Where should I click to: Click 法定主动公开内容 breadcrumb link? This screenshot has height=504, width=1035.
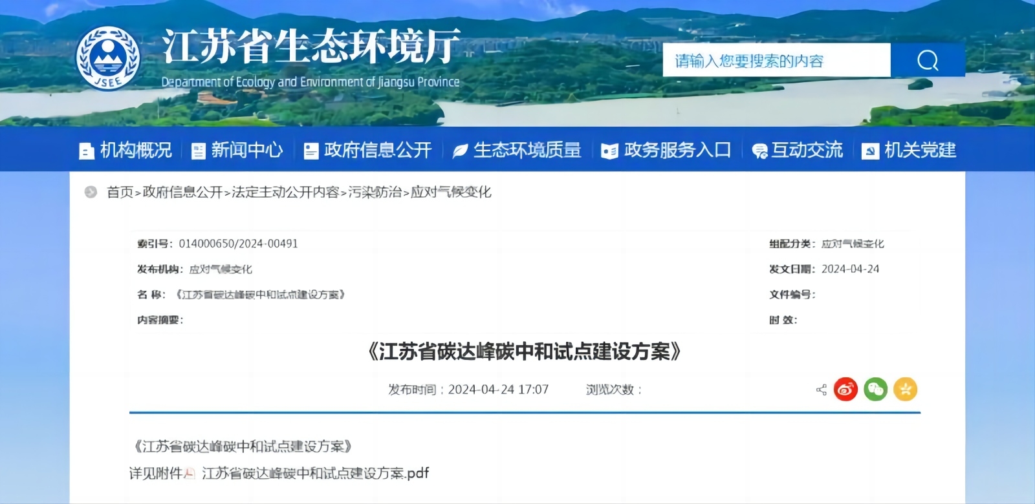coord(285,192)
